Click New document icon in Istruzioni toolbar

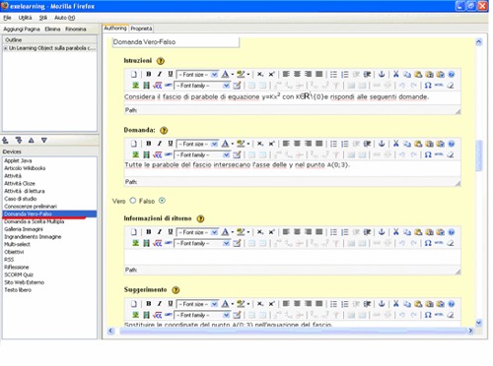[134, 75]
